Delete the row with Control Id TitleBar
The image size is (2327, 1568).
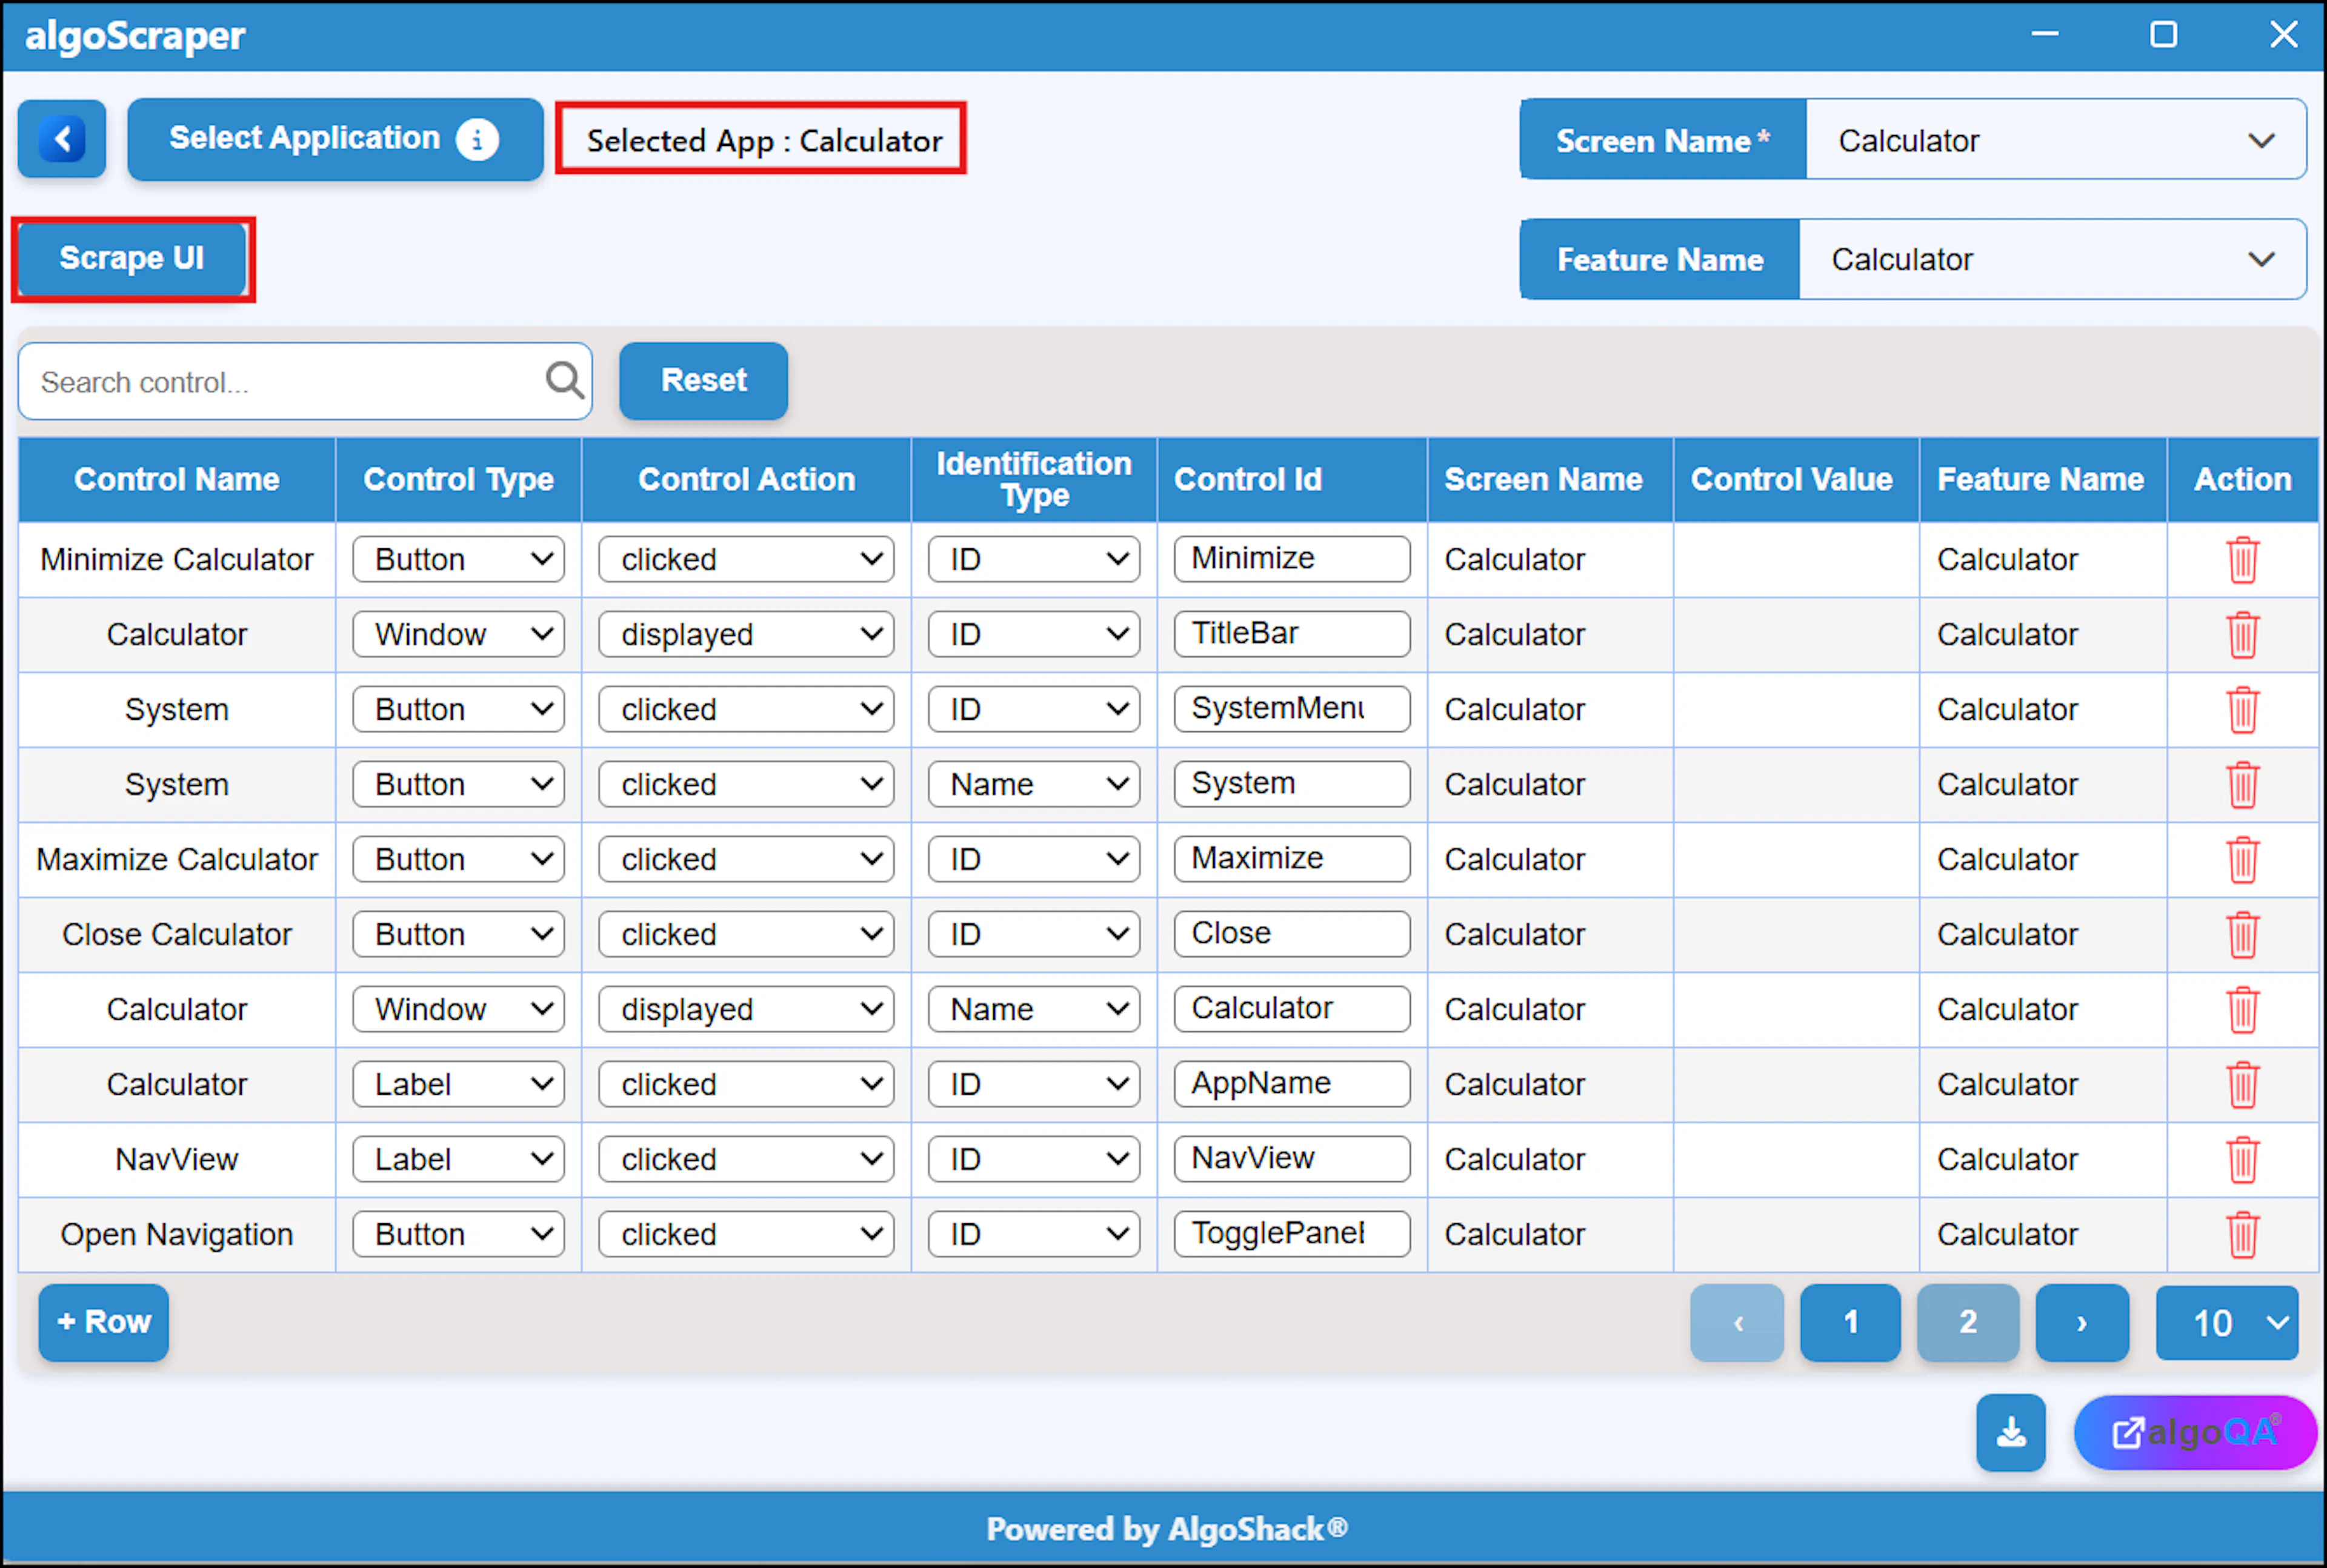pos(2242,635)
